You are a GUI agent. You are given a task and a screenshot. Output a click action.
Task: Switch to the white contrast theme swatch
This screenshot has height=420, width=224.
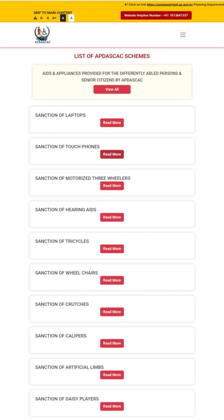[71, 18]
